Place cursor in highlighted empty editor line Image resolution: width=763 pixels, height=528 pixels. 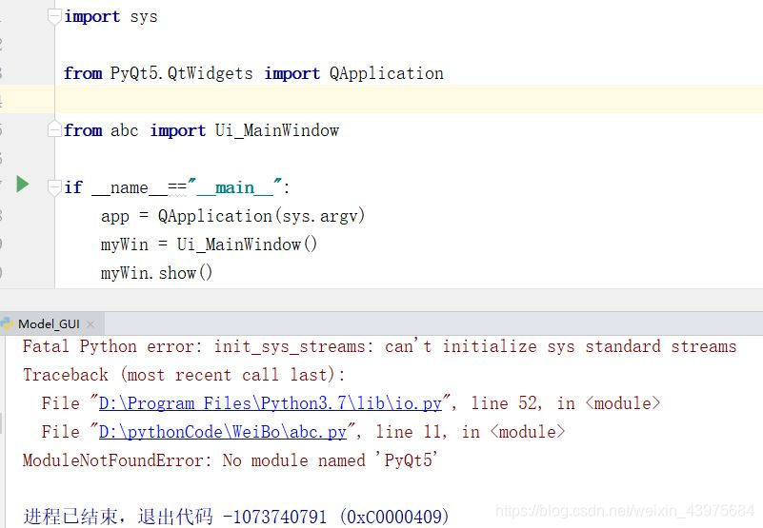409,100
